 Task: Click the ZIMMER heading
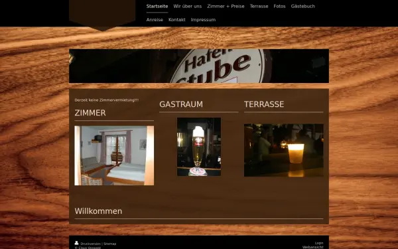90,113
